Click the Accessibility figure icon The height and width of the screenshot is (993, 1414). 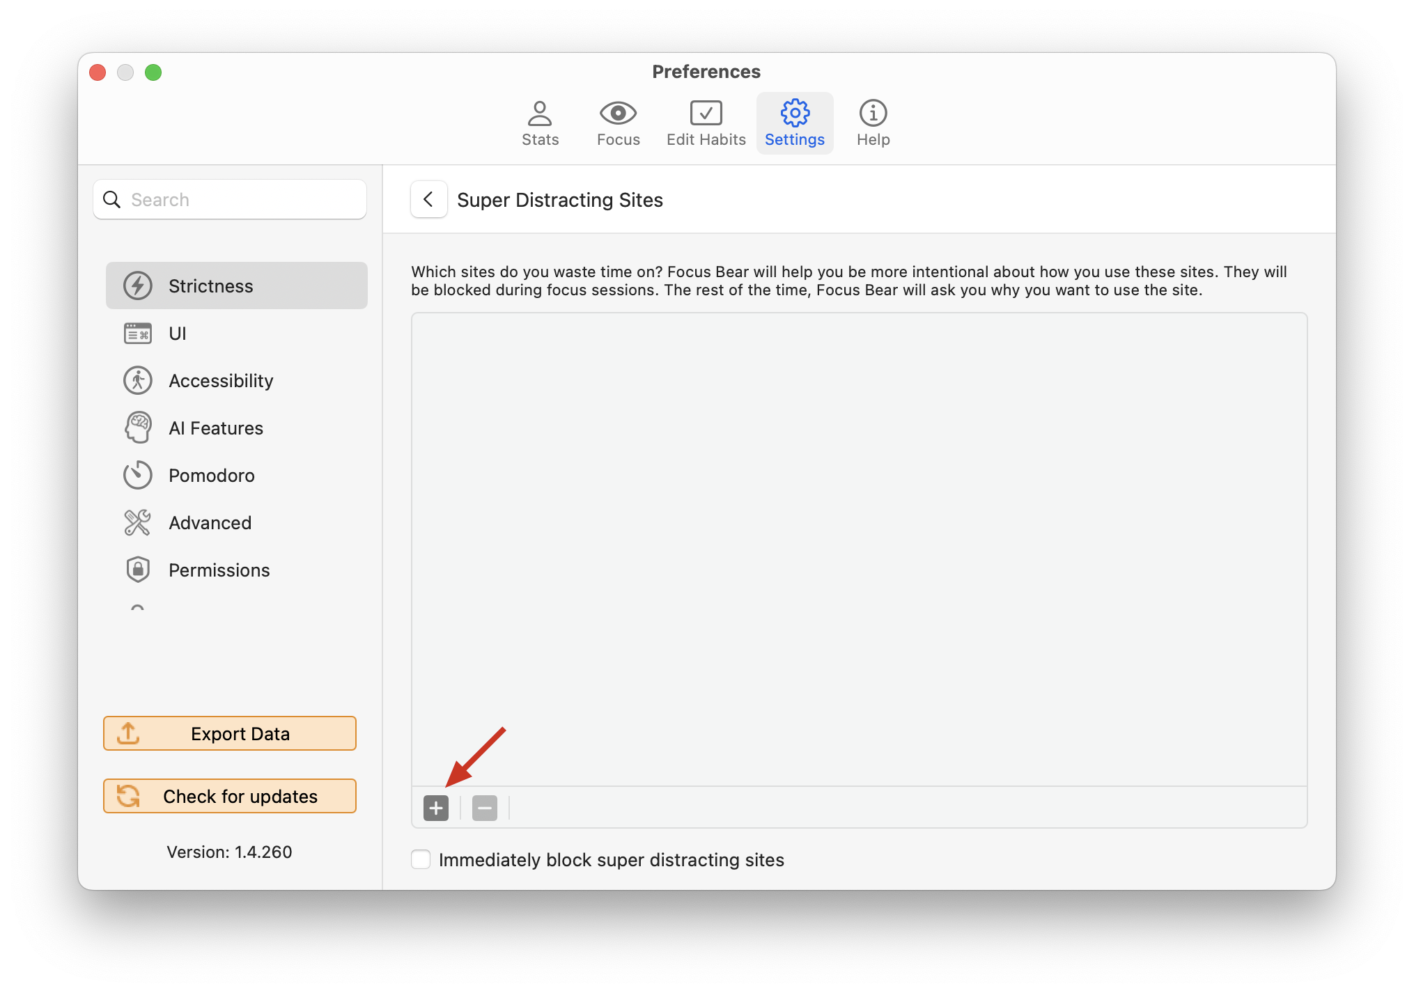(x=138, y=380)
